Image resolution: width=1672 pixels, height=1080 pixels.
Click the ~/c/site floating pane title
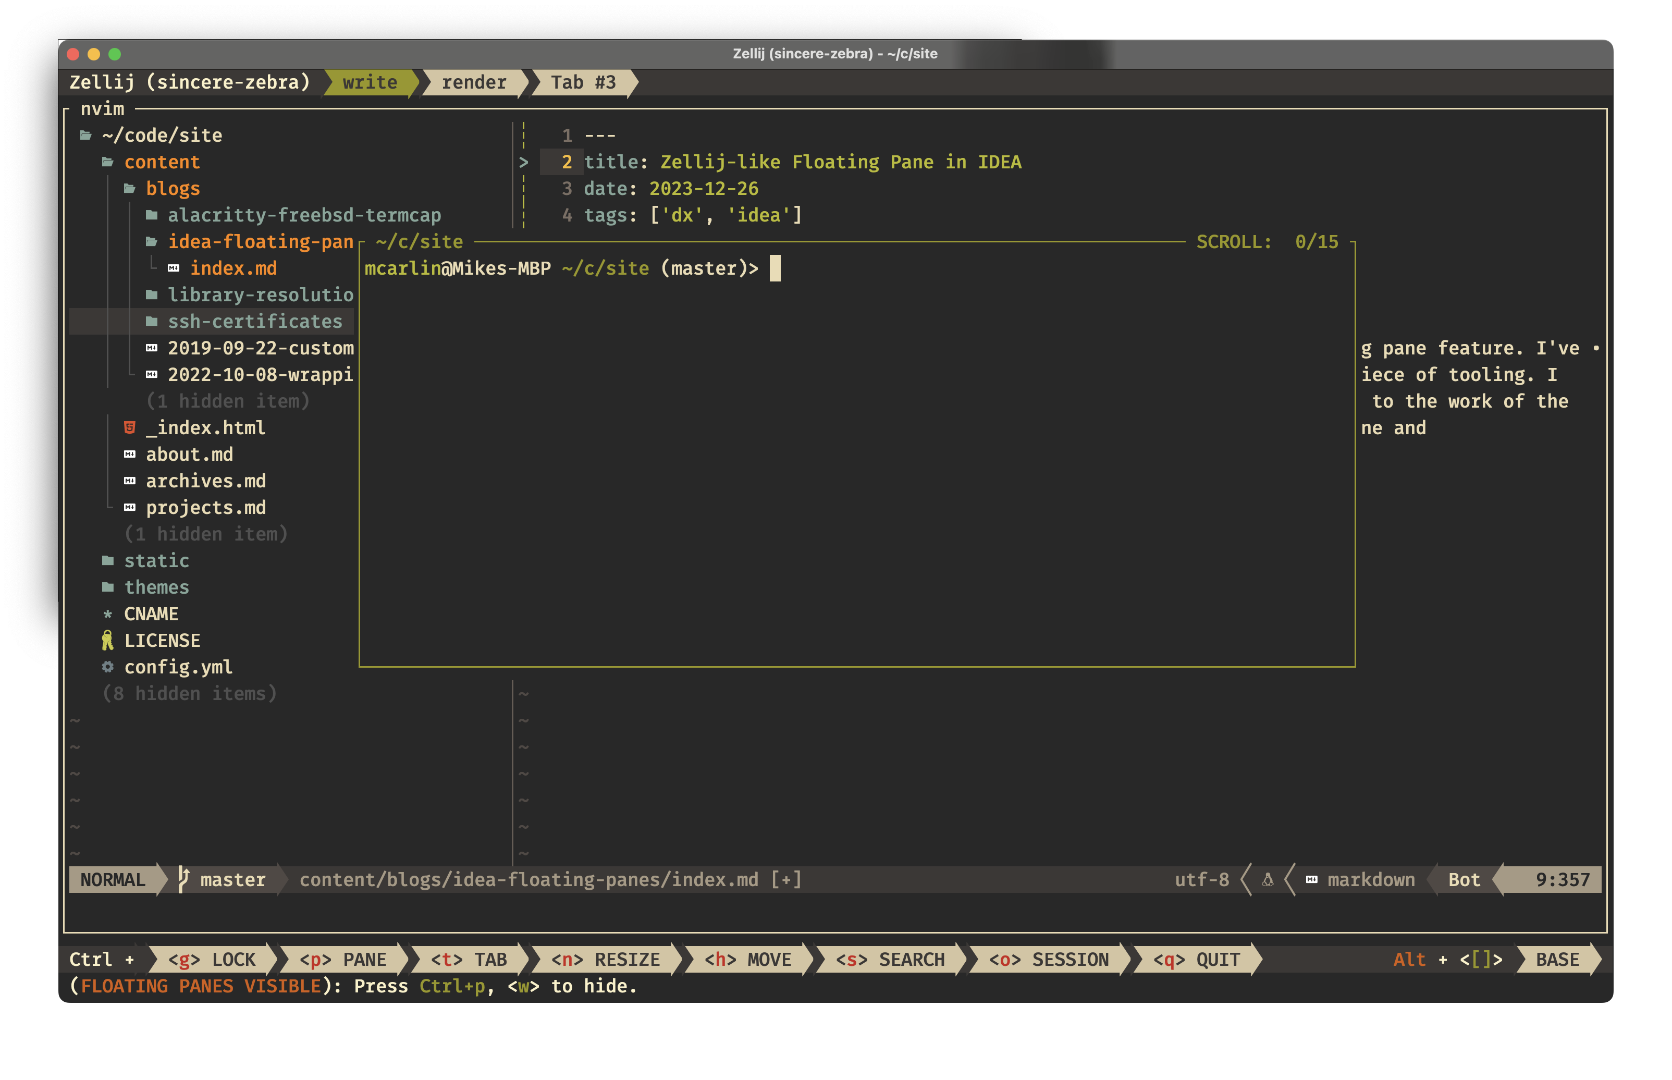point(419,242)
